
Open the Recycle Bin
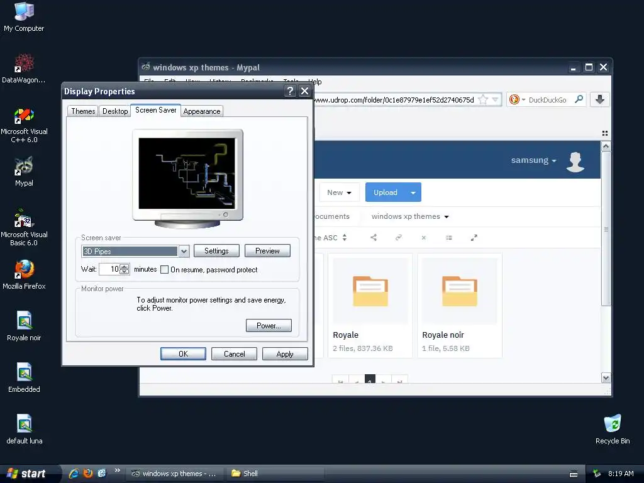pyautogui.click(x=613, y=429)
